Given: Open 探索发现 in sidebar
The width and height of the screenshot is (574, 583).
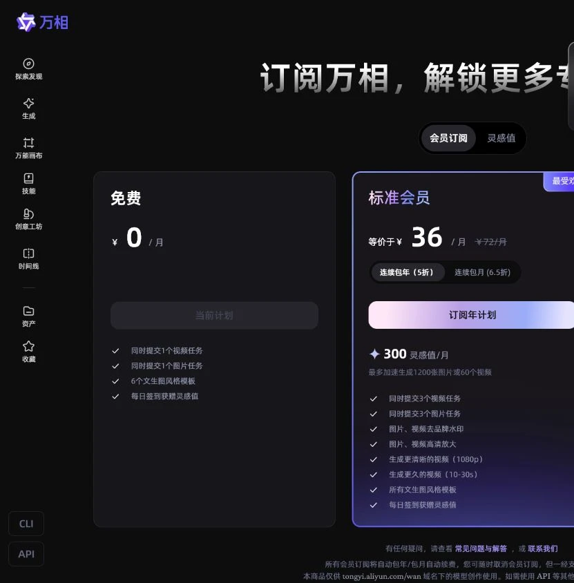Looking at the screenshot, I should point(28,69).
